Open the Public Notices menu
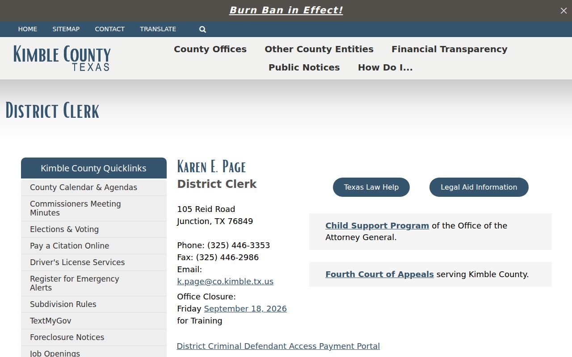The width and height of the screenshot is (572, 357). coord(304,67)
